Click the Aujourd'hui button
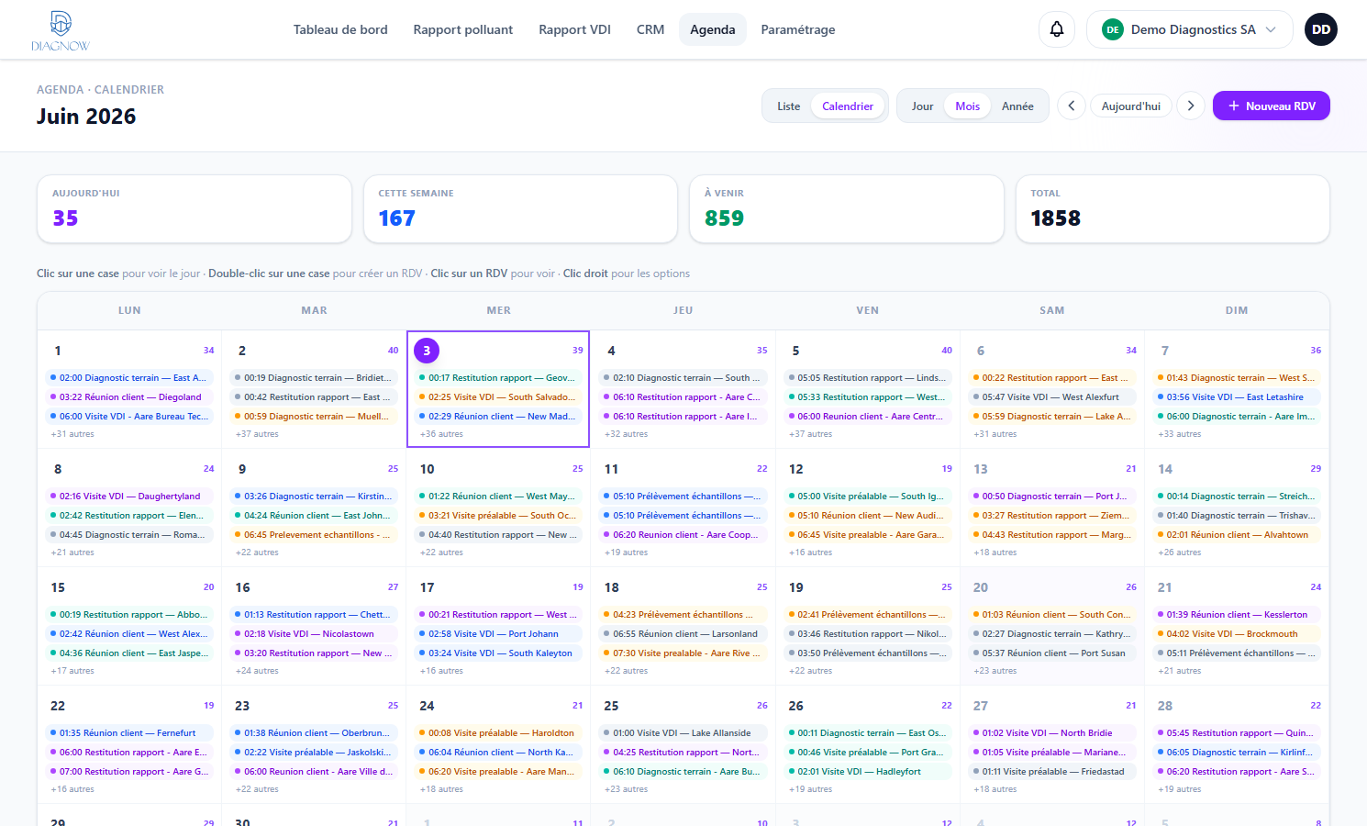This screenshot has width=1367, height=826. point(1130,106)
